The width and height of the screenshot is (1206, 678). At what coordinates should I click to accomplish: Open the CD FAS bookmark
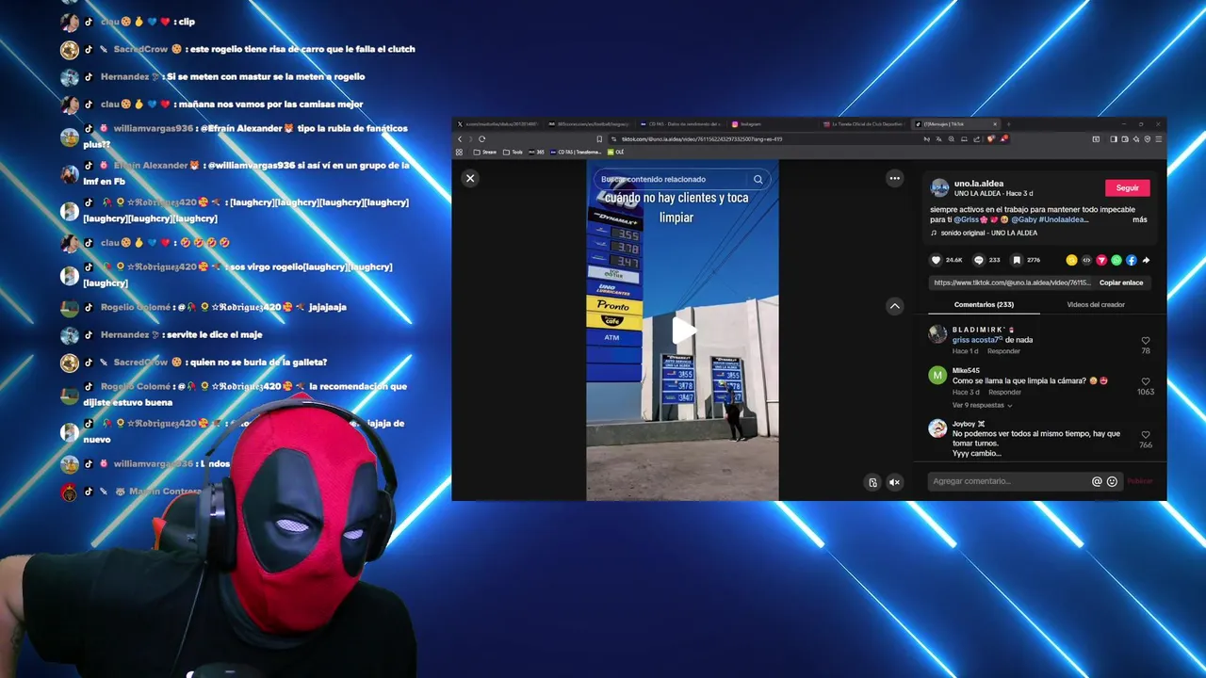[576, 152]
